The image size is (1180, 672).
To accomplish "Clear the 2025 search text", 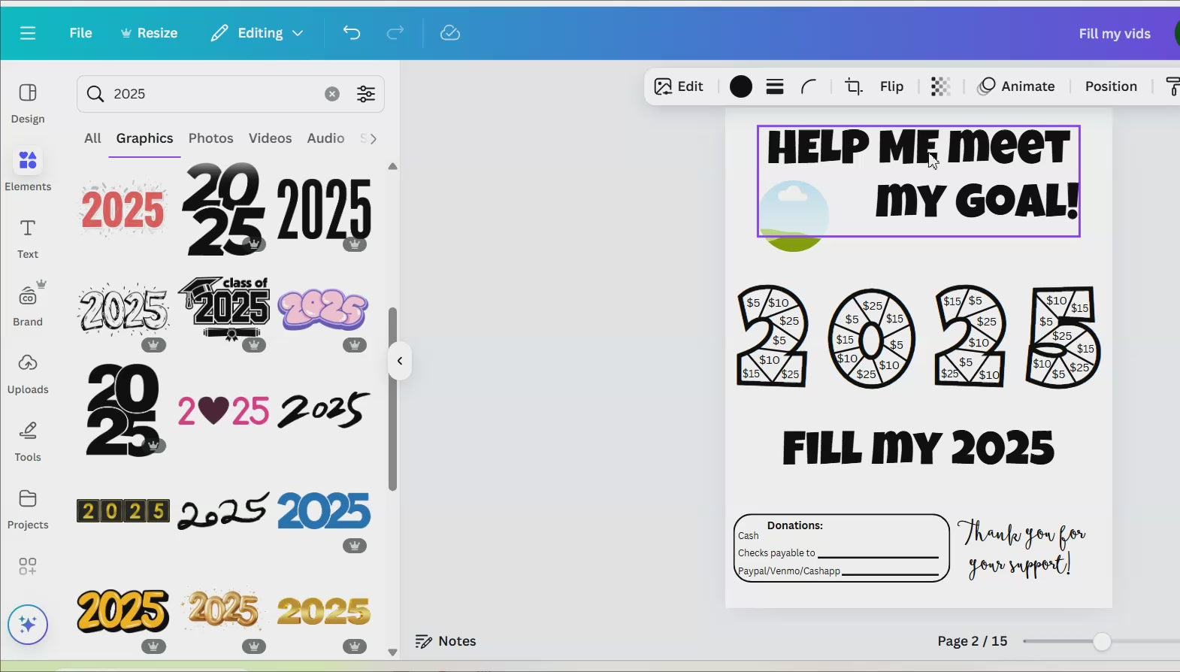I will (x=332, y=94).
